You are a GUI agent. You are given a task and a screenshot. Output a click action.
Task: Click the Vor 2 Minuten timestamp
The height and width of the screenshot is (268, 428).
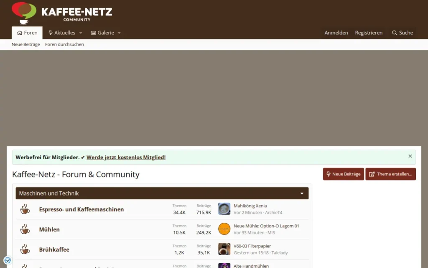pos(248,212)
